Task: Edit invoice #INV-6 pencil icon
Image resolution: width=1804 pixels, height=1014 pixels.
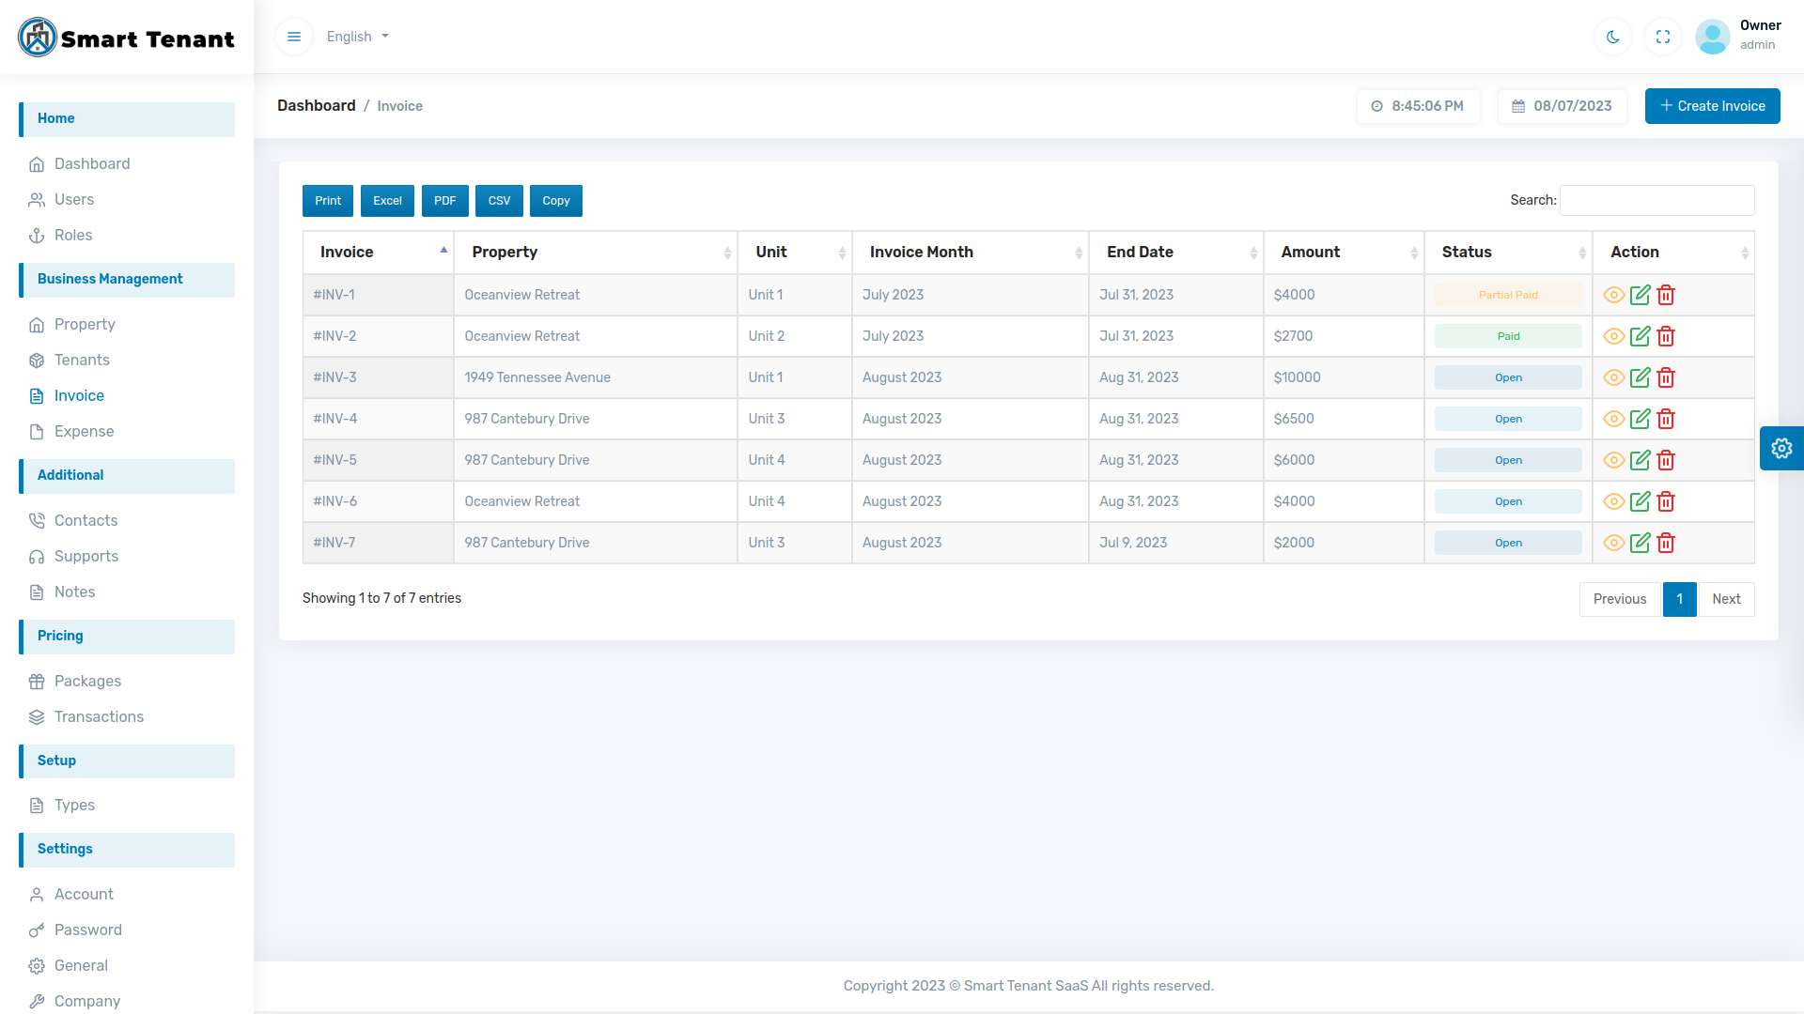Action: (1640, 501)
